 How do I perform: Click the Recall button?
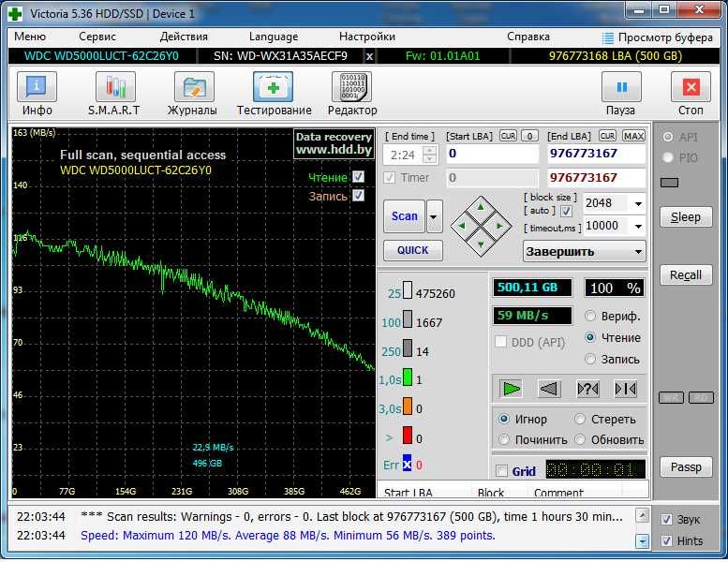[x=685, y=275]
